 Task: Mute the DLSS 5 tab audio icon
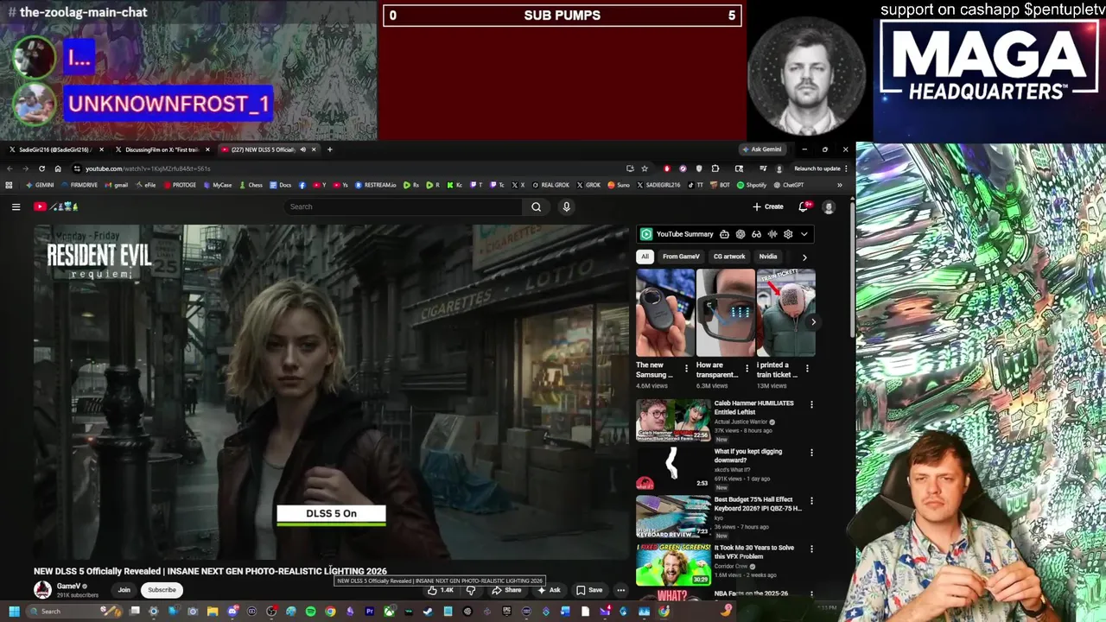(302, 149)
